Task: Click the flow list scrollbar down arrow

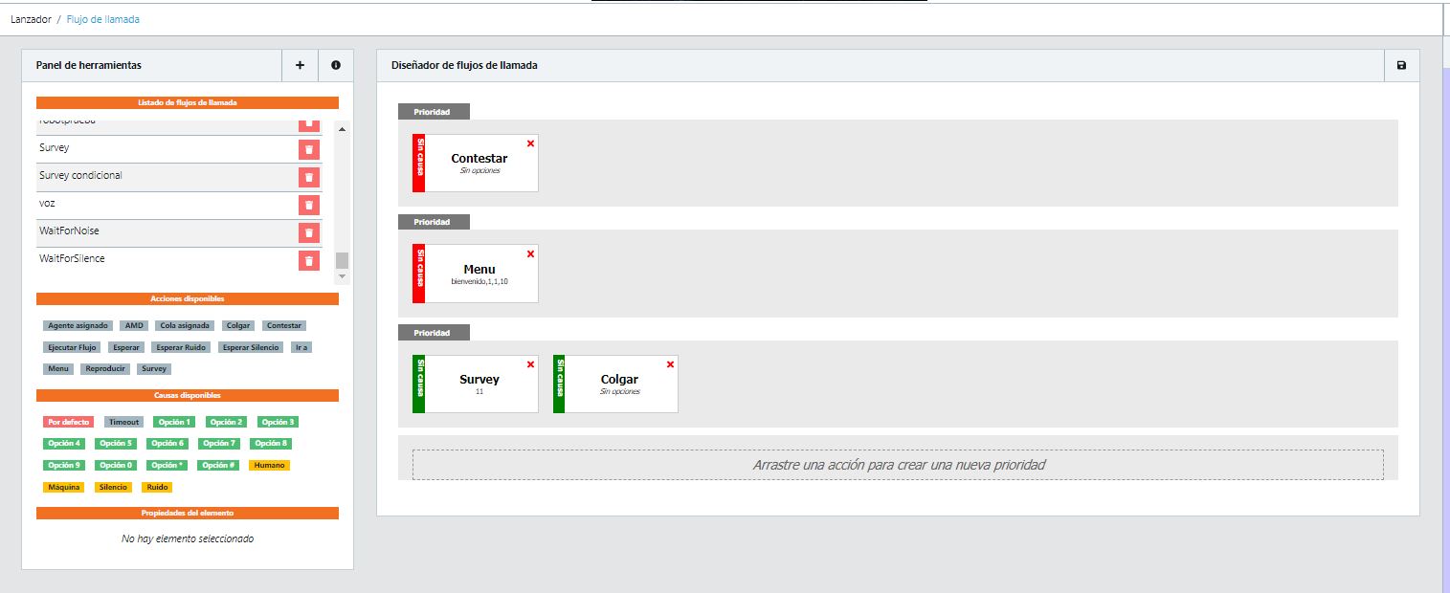Action: [343, 275]
